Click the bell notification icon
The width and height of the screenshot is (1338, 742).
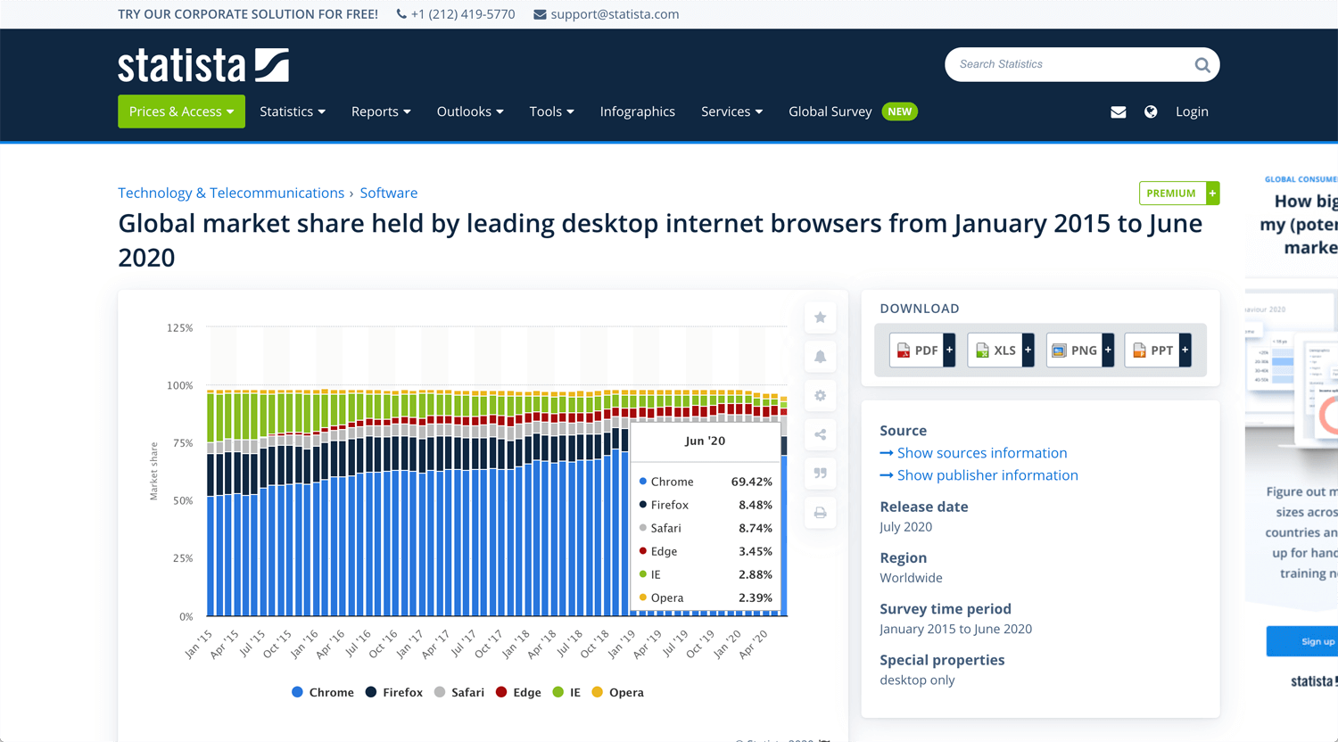(820, 357)
